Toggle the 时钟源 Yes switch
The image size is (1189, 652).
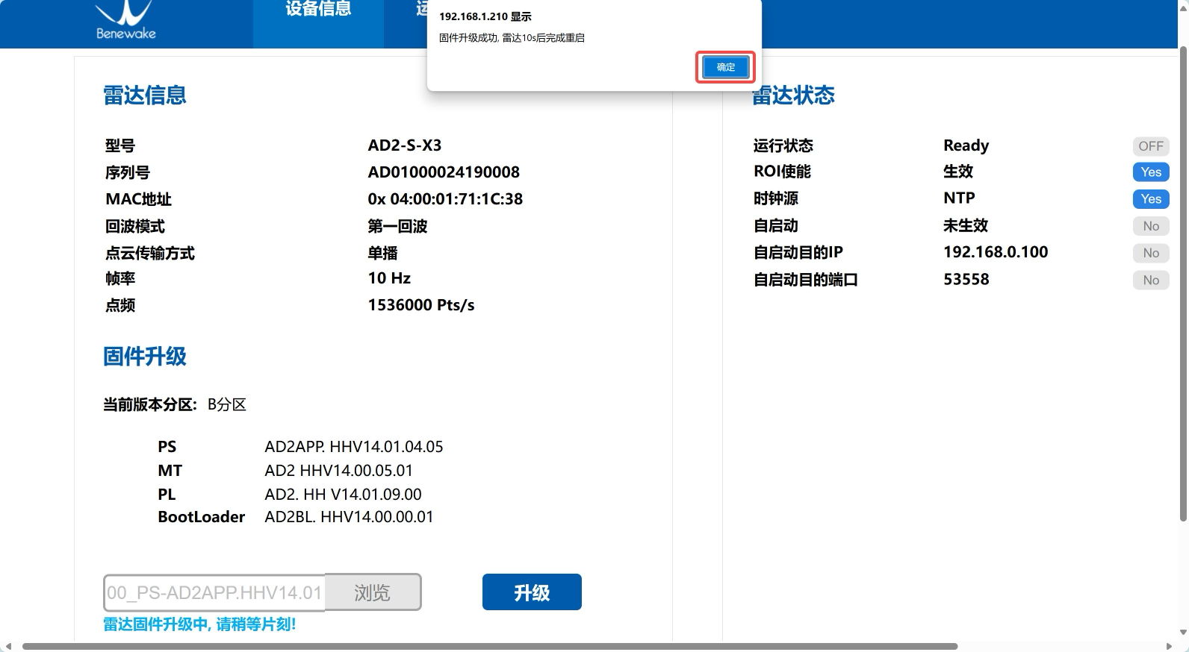click(1150, 199)
